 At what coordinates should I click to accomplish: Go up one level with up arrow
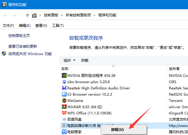click(x=27, y=15)
